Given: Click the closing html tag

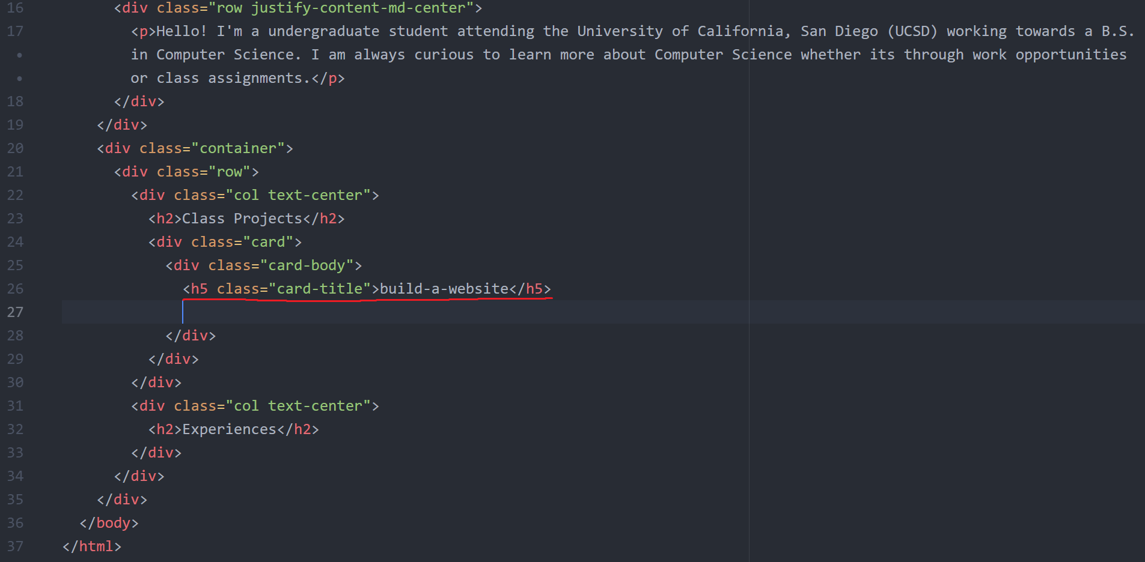Looking at the screenshot, I should tap(92, 546).
